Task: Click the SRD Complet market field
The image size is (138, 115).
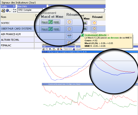Action: point(30,10)
